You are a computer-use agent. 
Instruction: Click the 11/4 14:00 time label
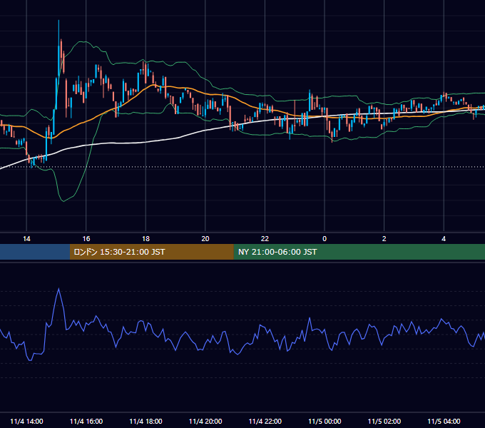click(26, 421)
